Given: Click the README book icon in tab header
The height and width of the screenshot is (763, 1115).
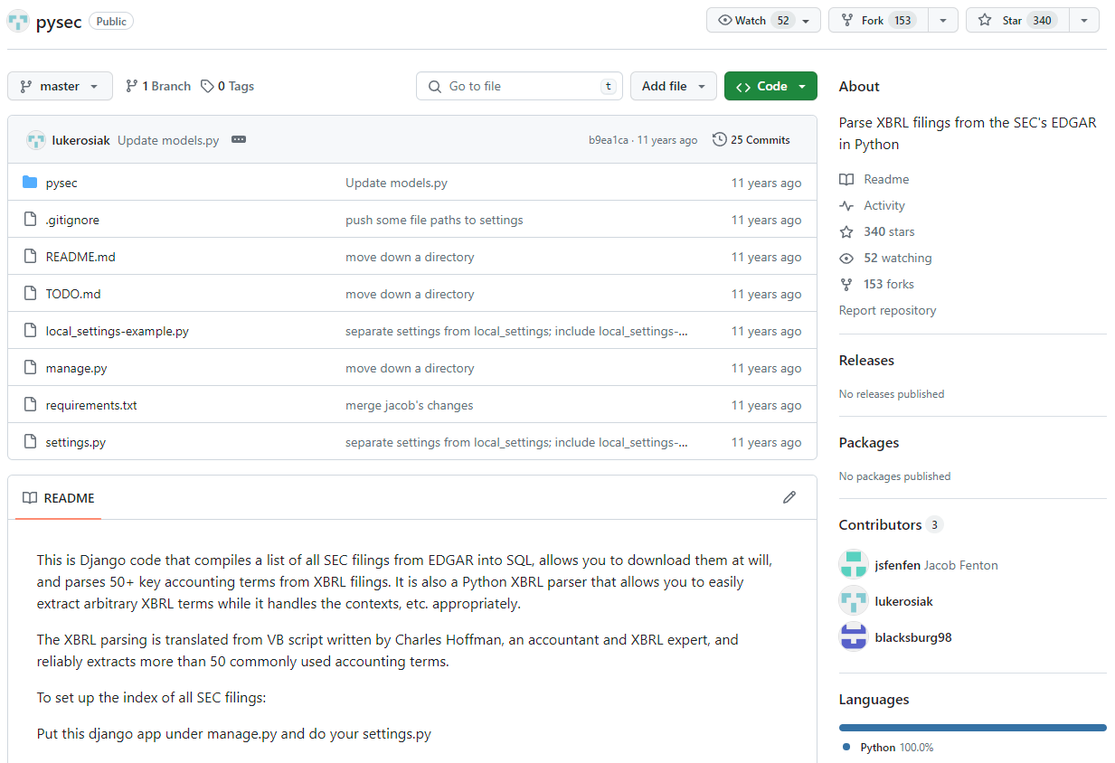Looking at the screenshot, I should point(30,498).
